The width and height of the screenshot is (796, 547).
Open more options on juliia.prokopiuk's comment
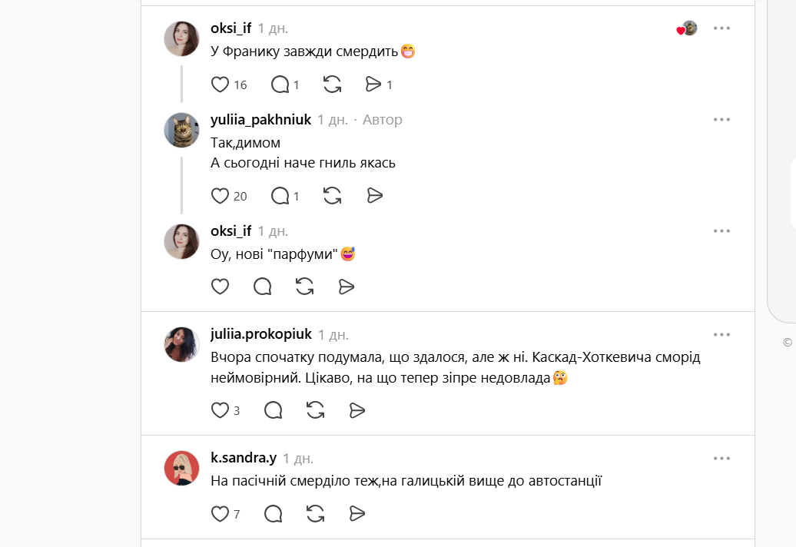click(x=721, y=335)
